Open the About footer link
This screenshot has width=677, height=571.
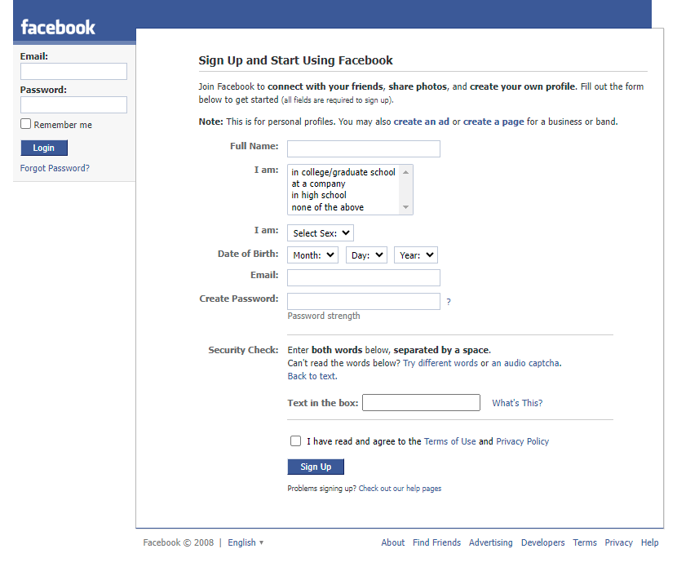click(x=393, y=542)
